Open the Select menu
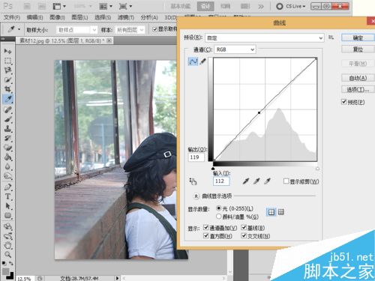The image size is (375, 281). click(x=103, y=17)
